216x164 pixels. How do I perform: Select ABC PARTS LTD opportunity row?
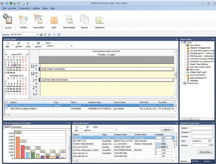[123, 141]
